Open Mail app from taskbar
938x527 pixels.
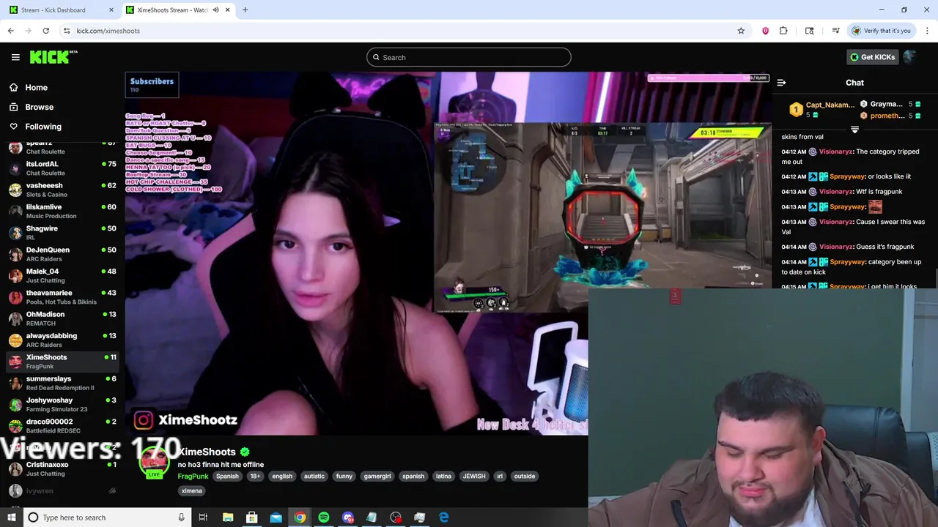(x=276, y=517)
